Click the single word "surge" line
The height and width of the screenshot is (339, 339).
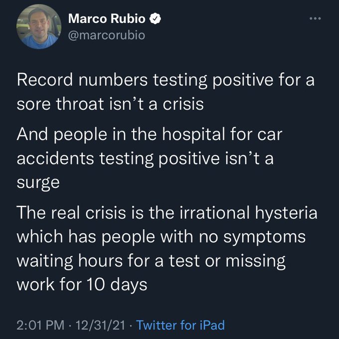38,182
